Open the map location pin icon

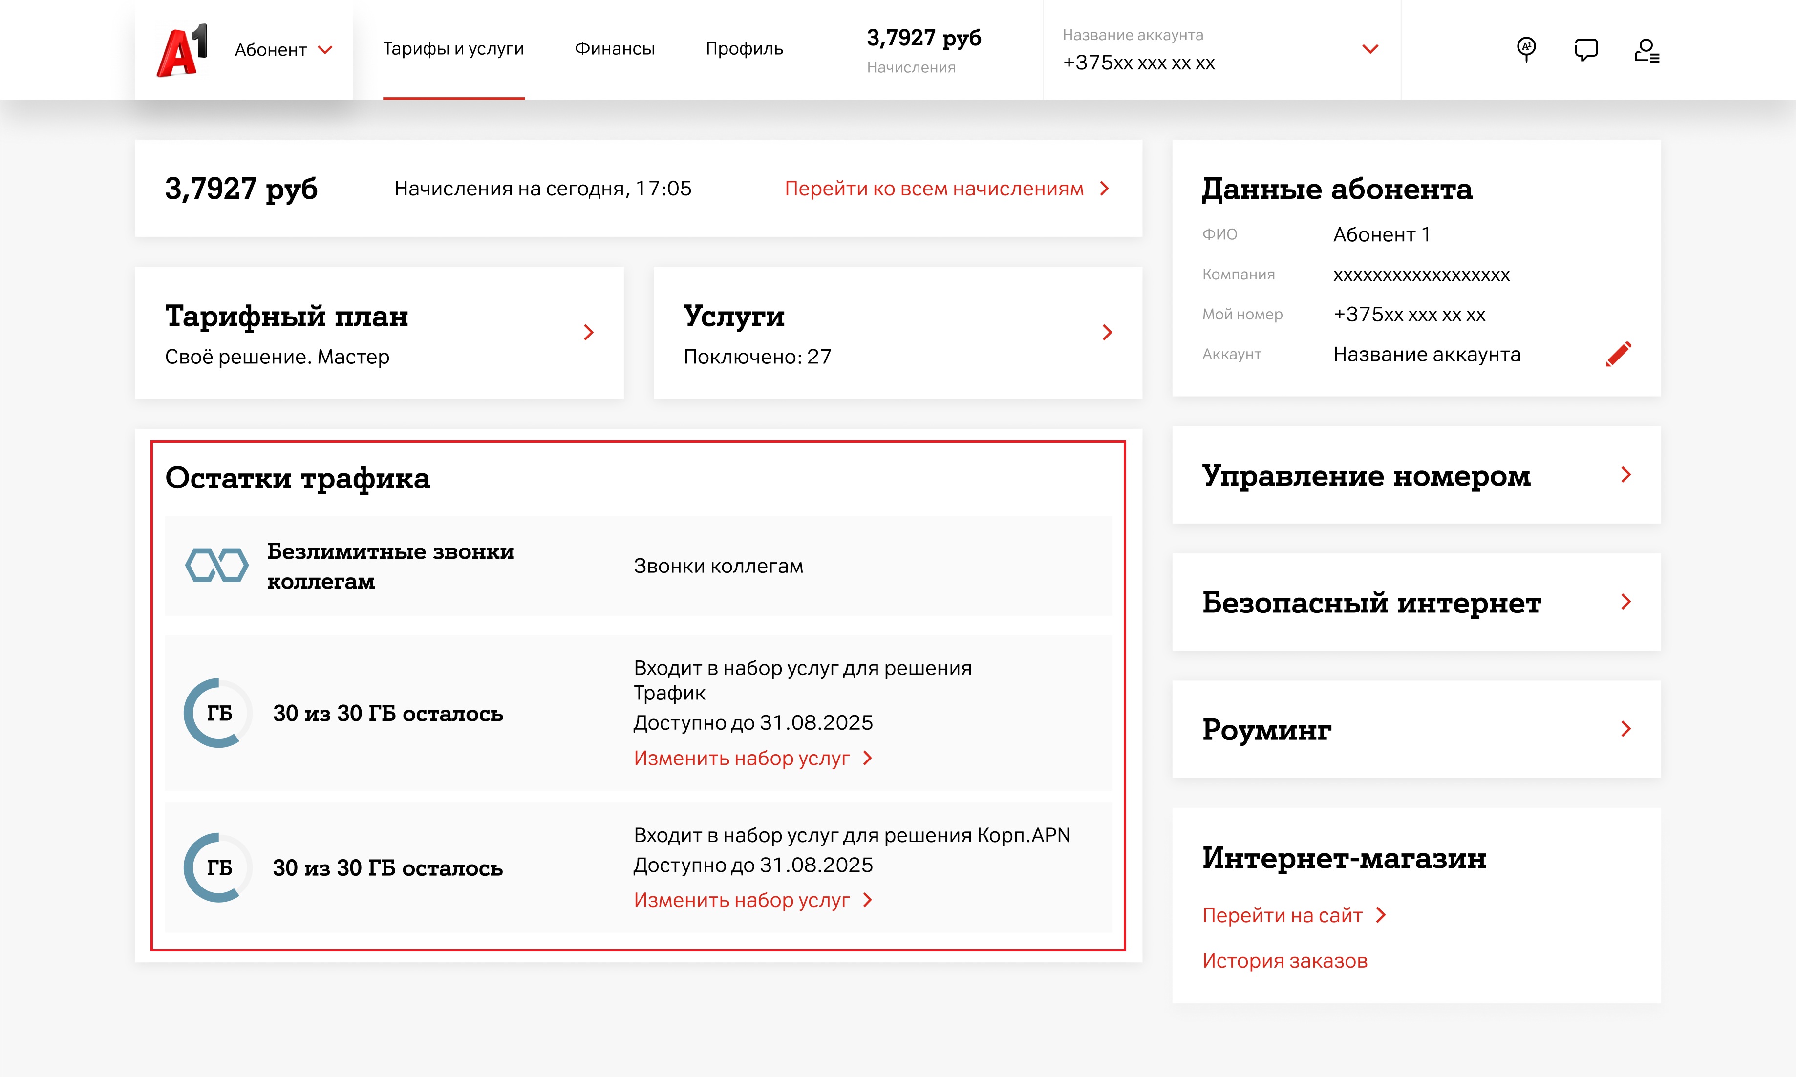(x=1526, y=49)
